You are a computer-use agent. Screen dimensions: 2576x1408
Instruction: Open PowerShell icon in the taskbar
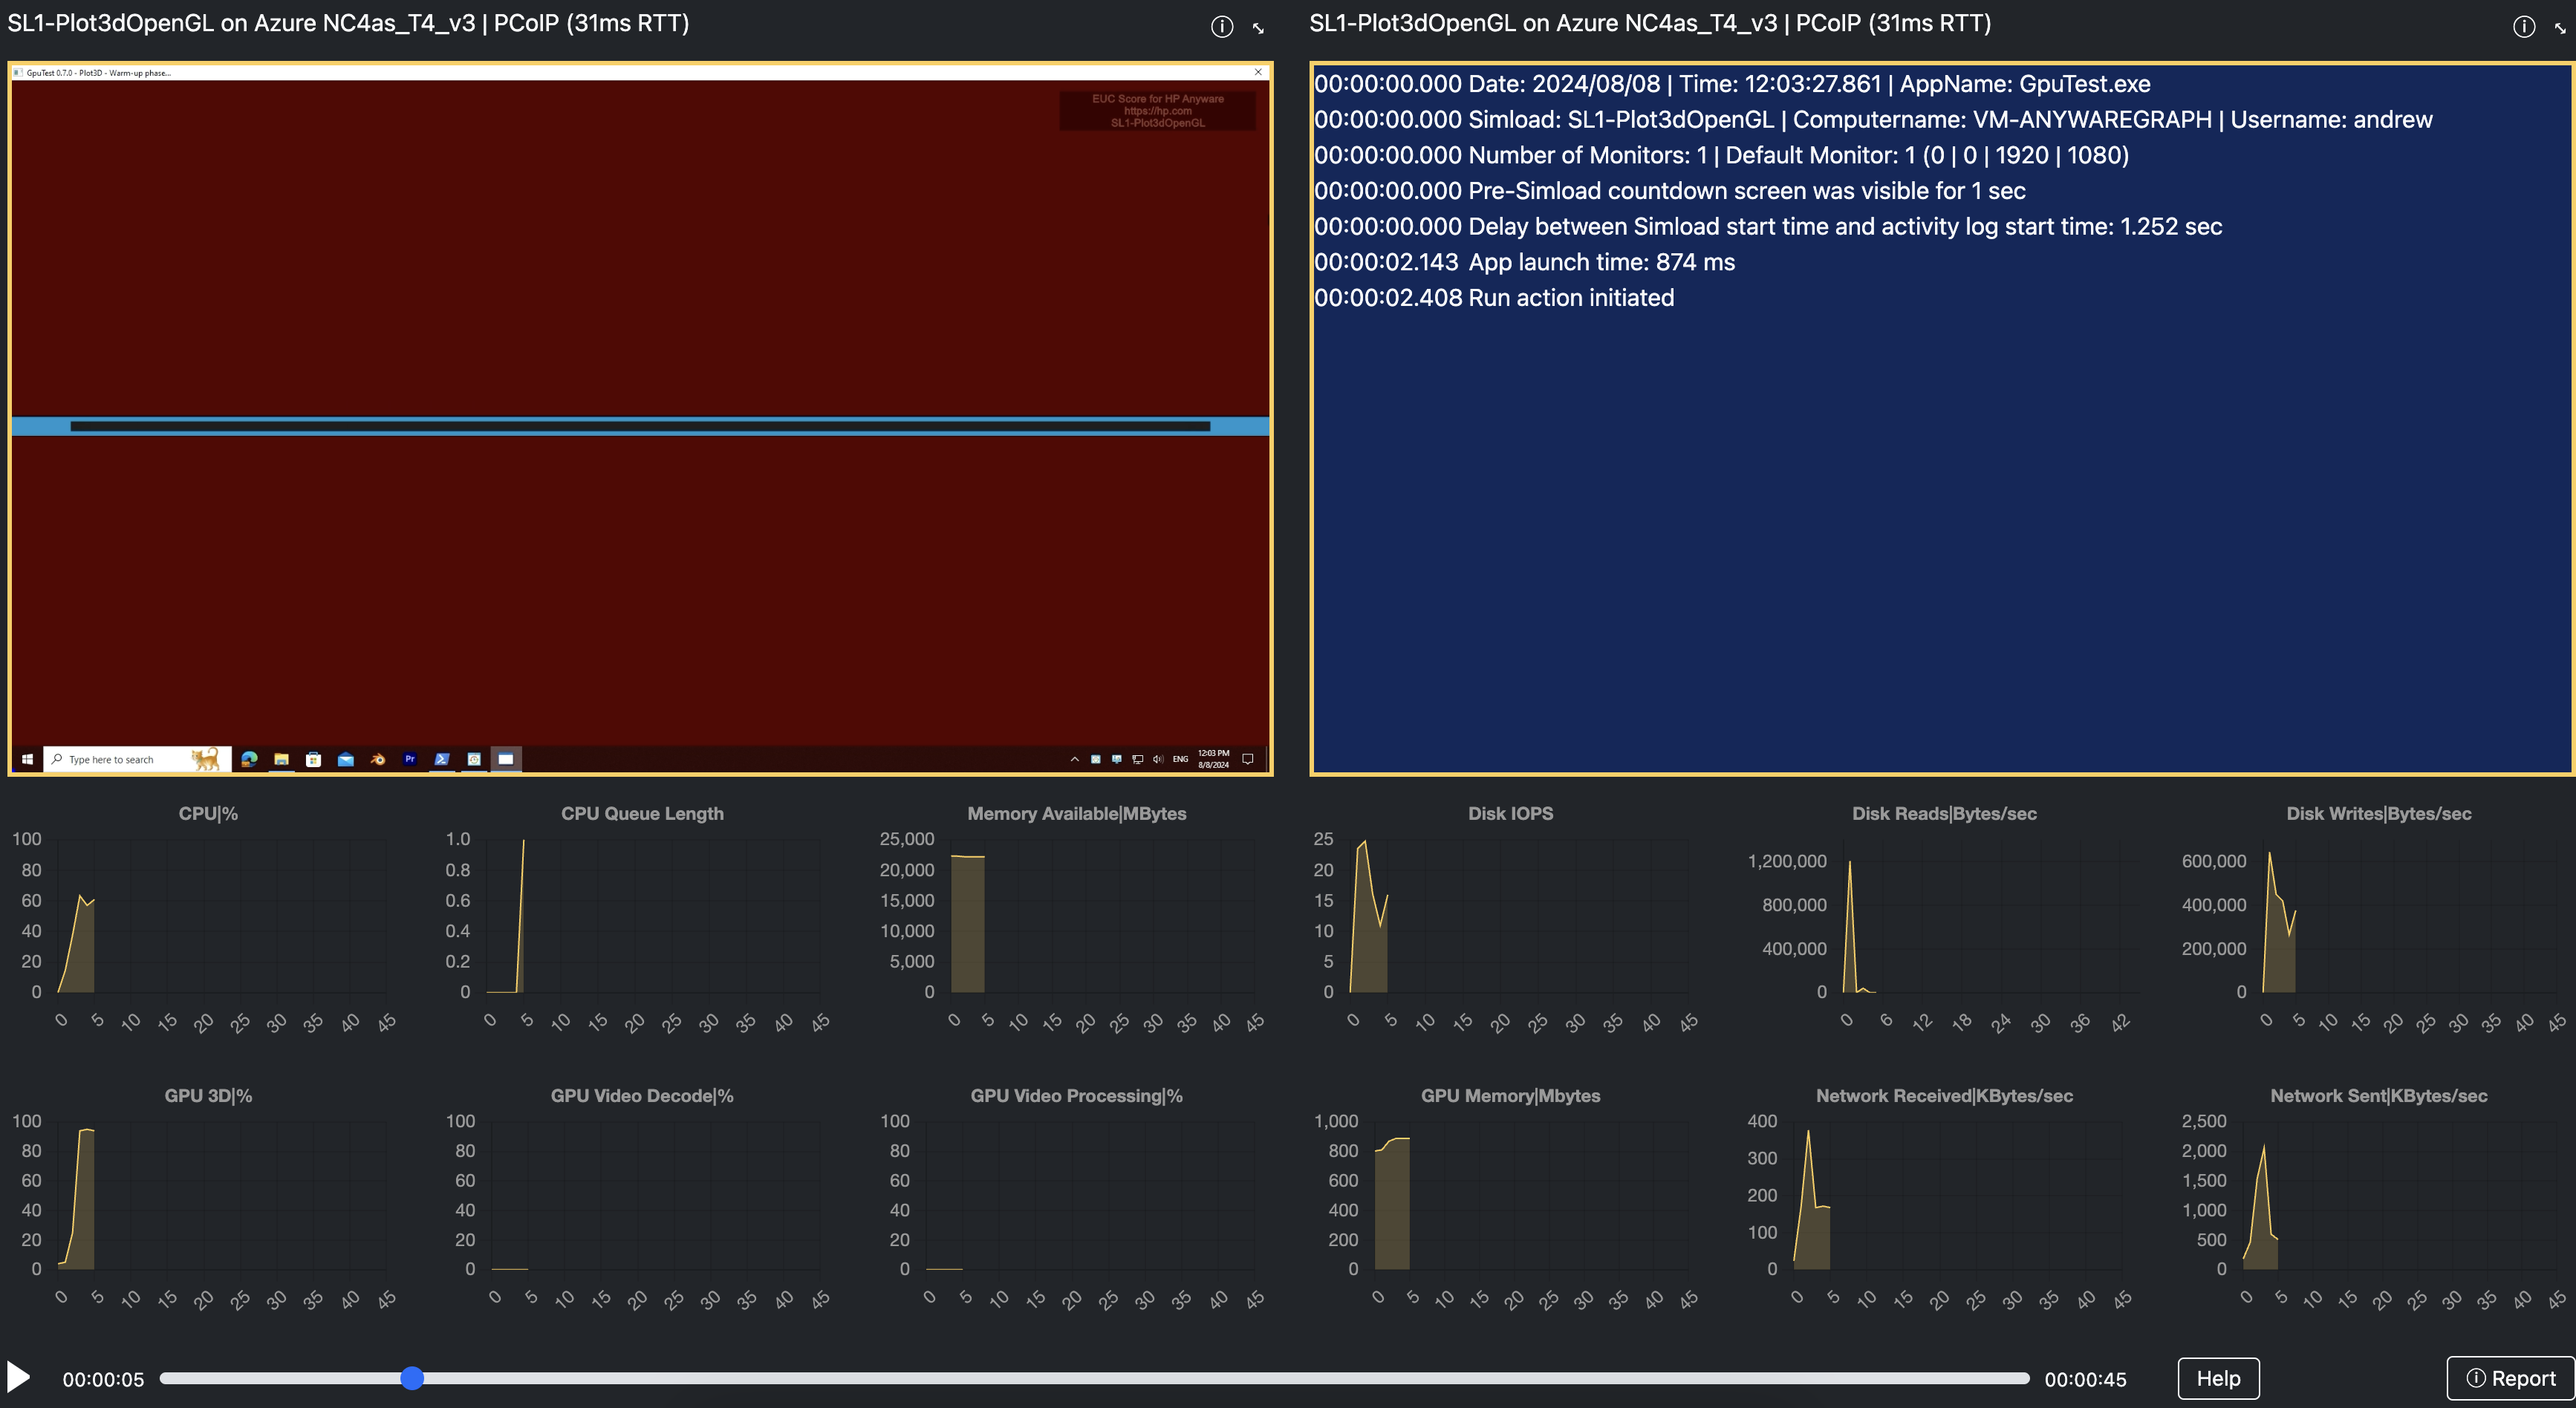coord(441,759)
